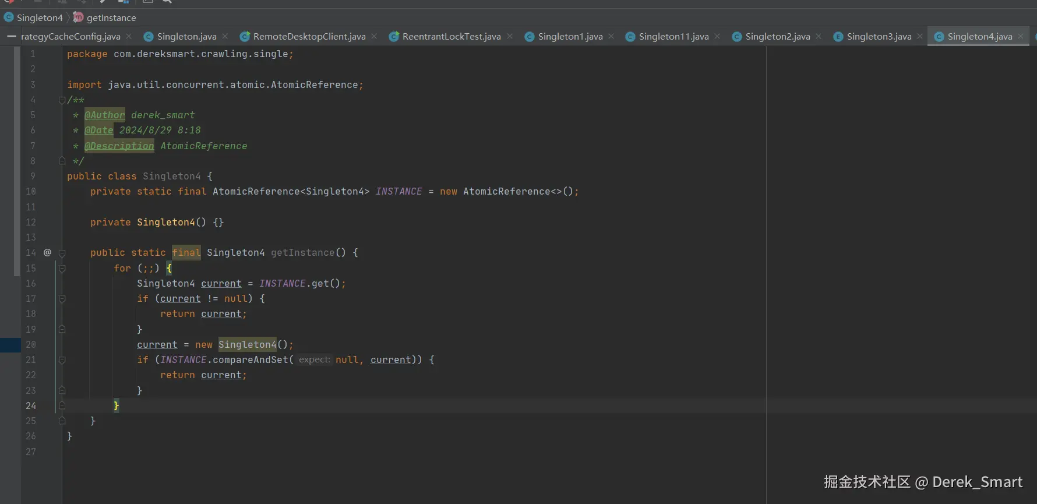This screenshot has height=504, width=1037.
Task: Collapse the Javadoc comment at line 4
Action: pos(62,100)
